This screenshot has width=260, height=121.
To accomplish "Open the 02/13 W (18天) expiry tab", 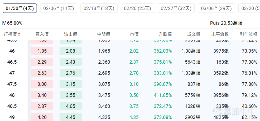I will 99,8.
